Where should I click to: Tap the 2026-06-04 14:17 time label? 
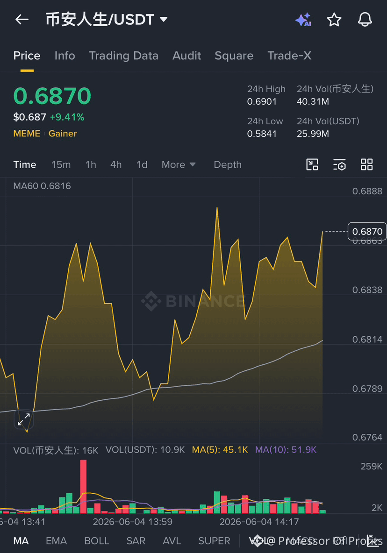259,522
